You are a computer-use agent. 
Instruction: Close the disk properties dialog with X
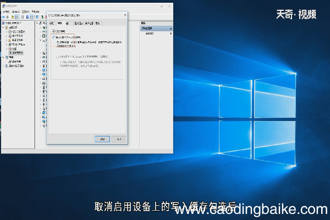point(125,15)
